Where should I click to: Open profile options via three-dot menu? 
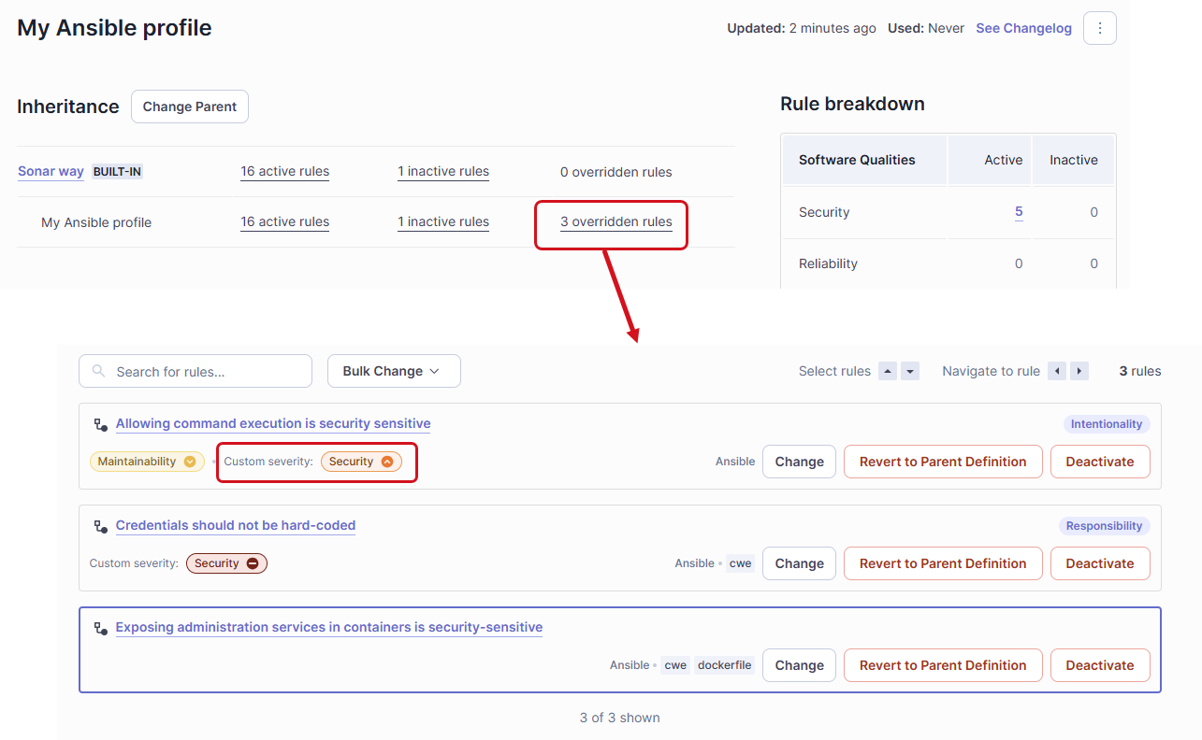pyautogui.click(x=1099, y=28)
